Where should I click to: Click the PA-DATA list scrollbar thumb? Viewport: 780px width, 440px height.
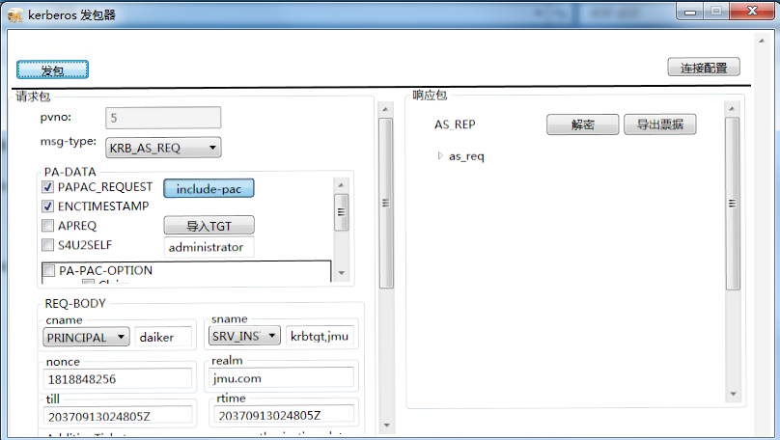click(342, 212)
